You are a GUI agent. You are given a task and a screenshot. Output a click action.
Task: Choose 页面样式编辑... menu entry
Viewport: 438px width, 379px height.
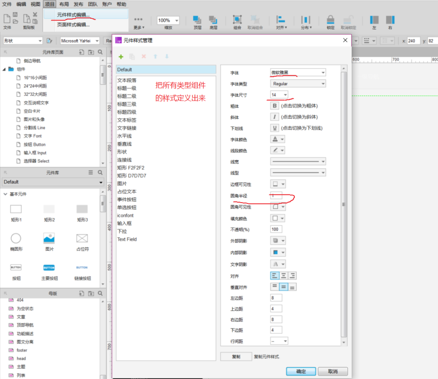coord(86,24)
